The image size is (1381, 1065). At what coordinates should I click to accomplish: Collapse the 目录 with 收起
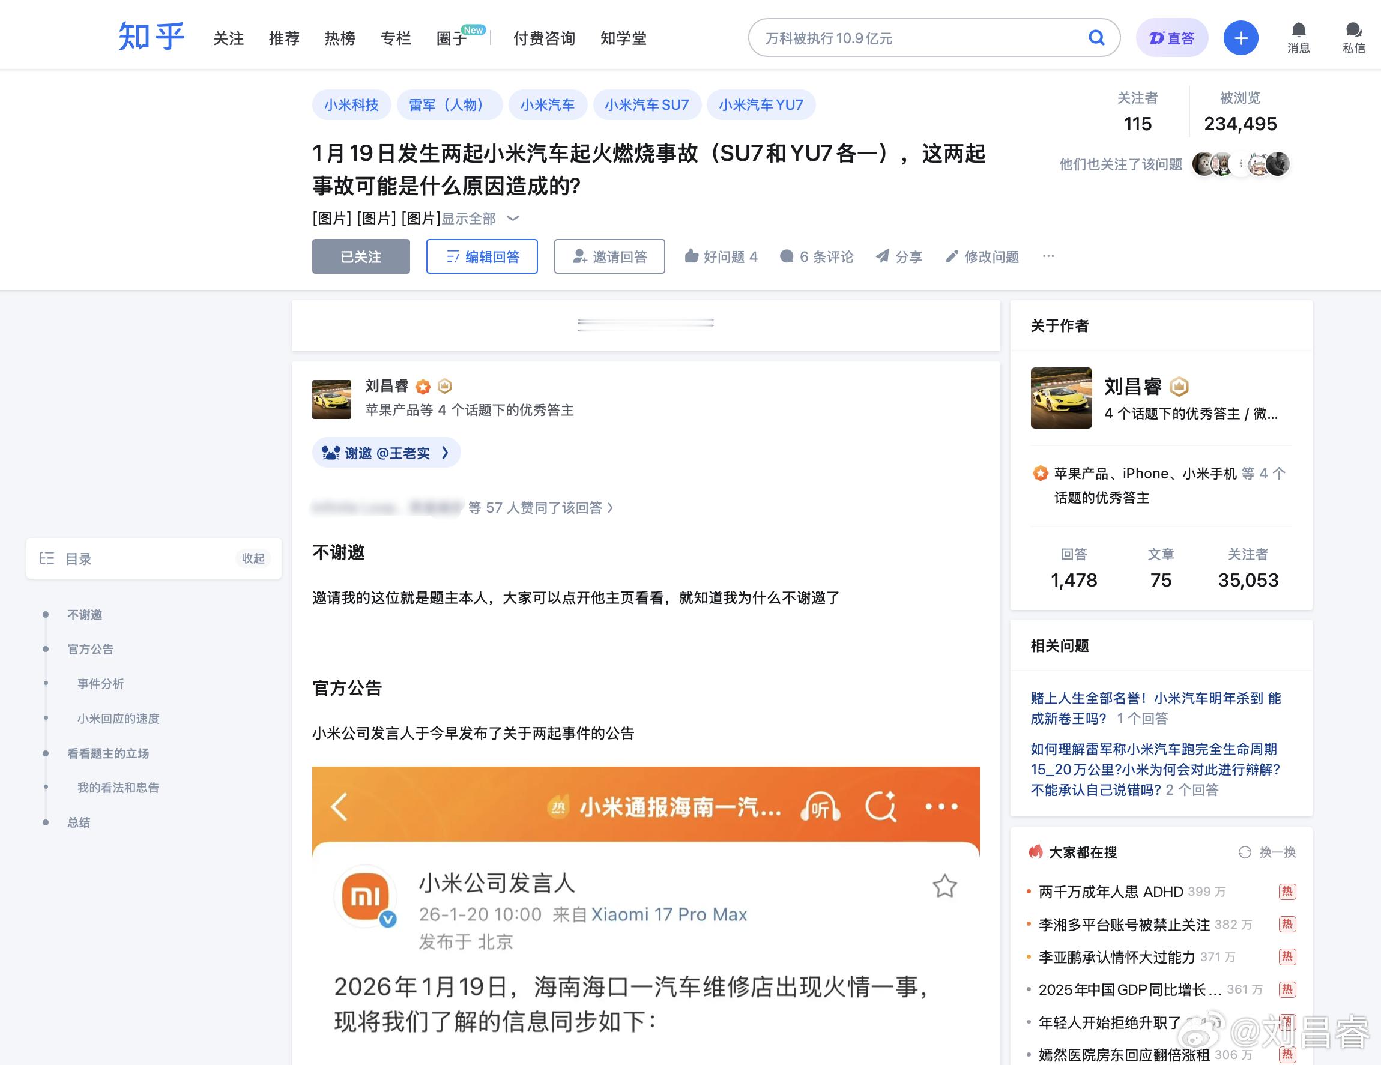(x=253, y=558)
